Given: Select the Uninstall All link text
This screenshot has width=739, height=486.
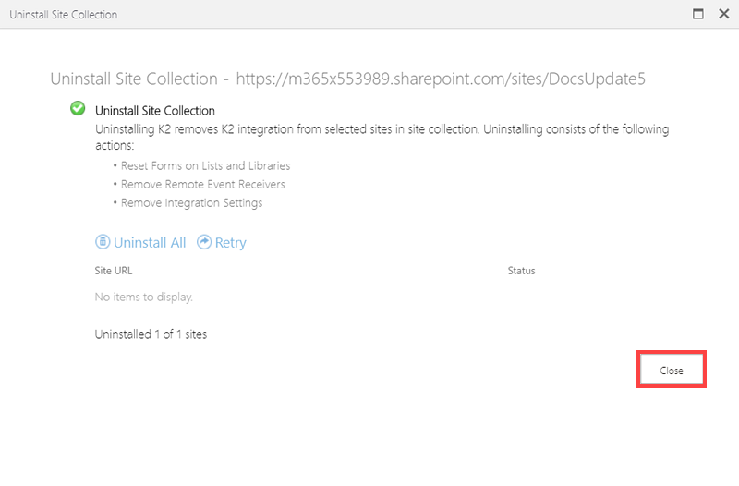Looking at the screenshot, I should (150, 242).
